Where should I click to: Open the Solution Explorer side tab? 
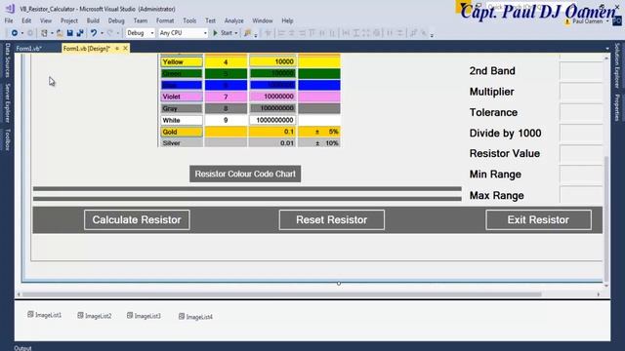coord(617,65)
